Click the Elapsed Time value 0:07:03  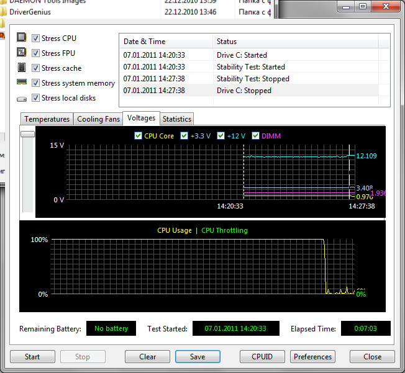[x=365, y=328]
